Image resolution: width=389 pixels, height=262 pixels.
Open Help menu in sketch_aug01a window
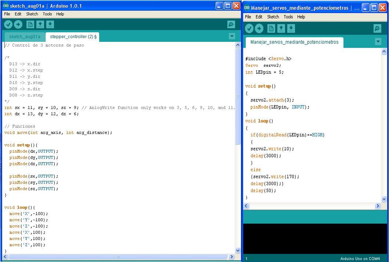point(60,14)
